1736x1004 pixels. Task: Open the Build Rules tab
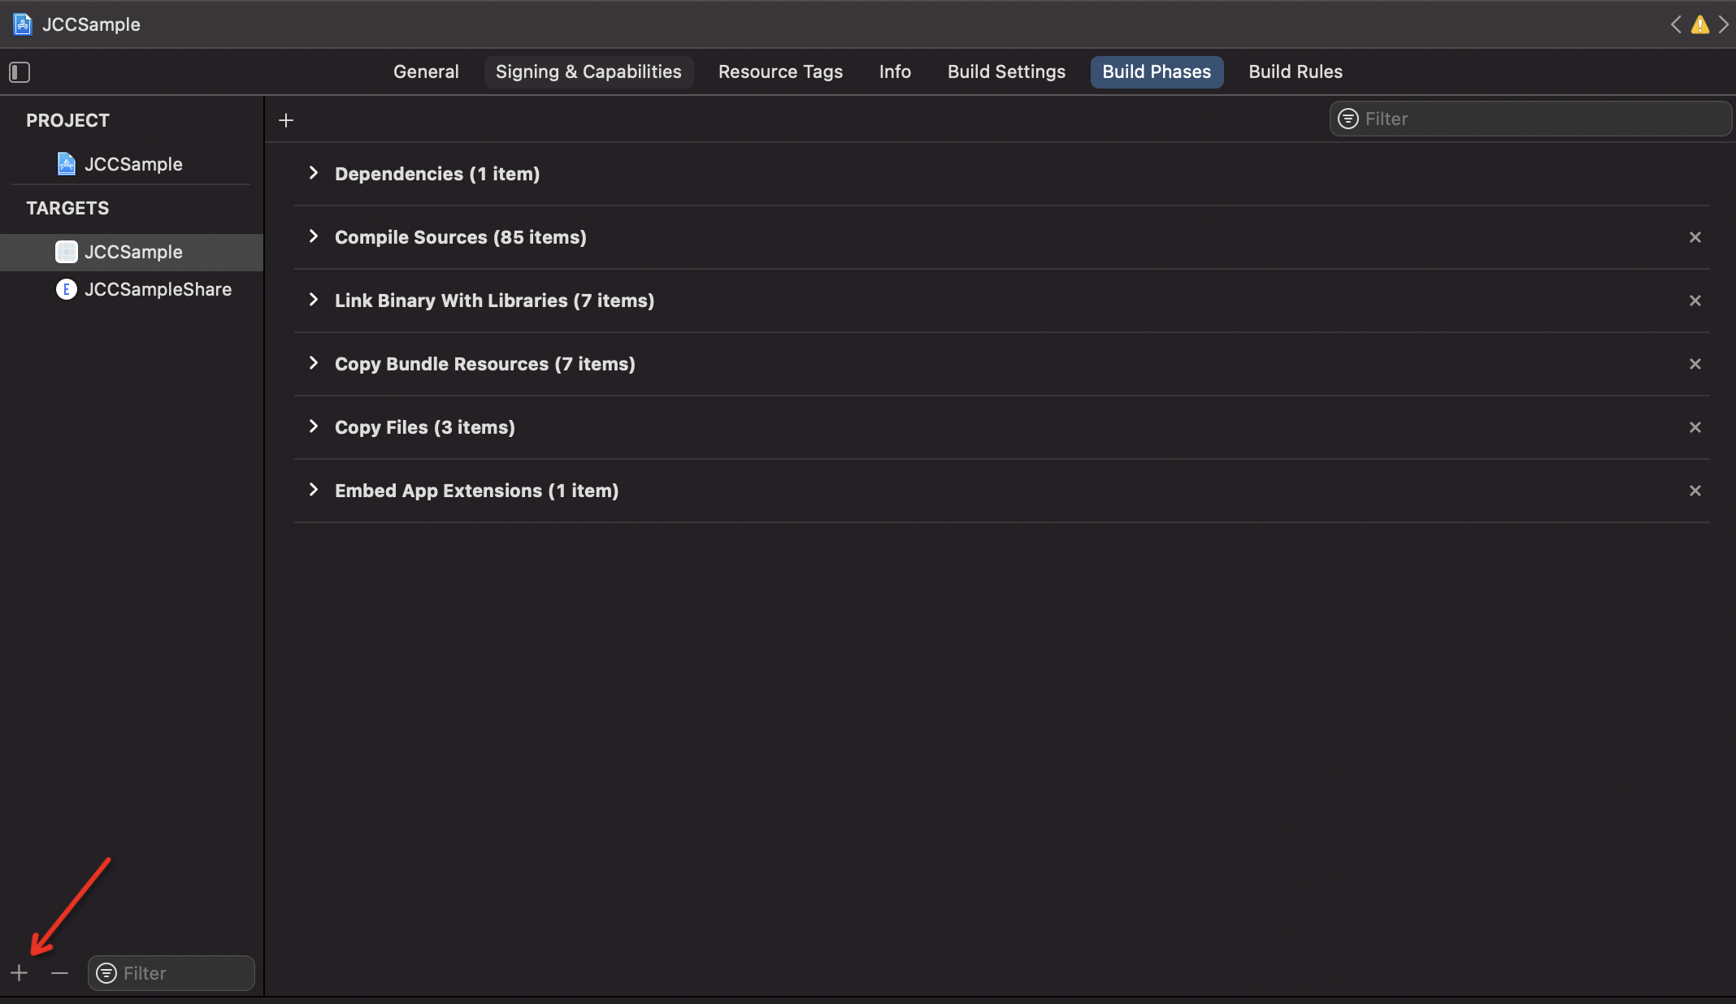(1295, 71)
